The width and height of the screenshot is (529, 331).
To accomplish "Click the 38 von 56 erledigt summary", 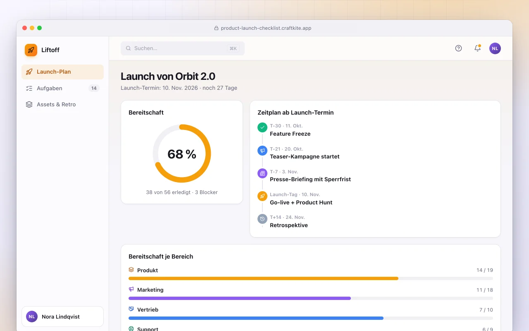I will (x=182, y=192).
